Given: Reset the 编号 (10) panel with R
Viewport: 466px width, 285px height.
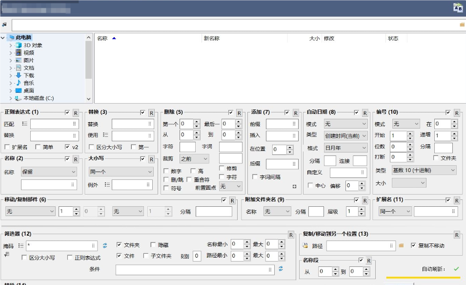Looking at the screenshot, I should click(x=457, y=113).
